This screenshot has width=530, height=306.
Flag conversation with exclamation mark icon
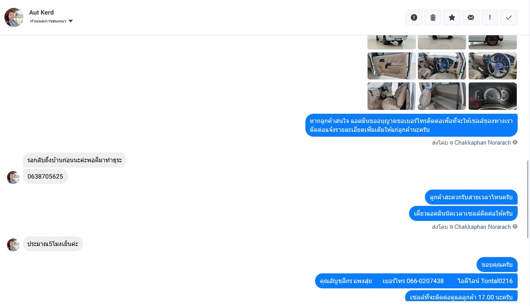pos(490,18)
